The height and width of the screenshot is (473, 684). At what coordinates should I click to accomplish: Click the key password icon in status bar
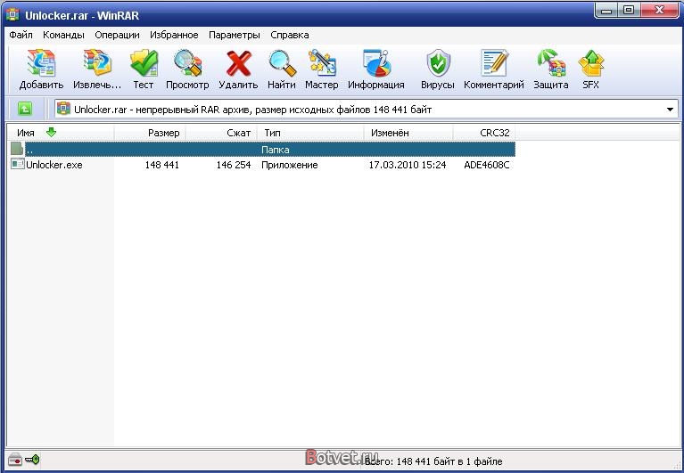tap(32, 459)
